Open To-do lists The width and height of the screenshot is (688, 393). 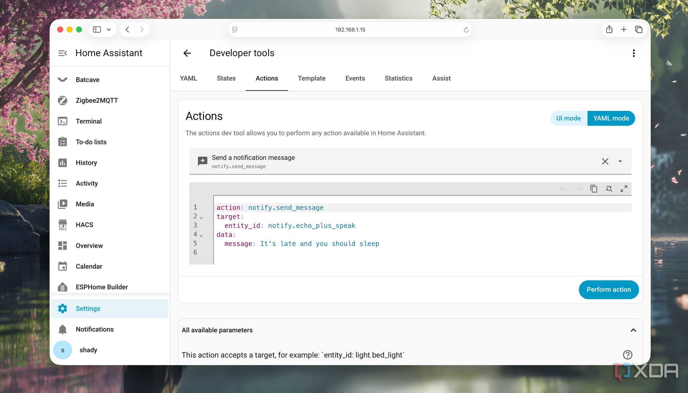click(110, 142)
